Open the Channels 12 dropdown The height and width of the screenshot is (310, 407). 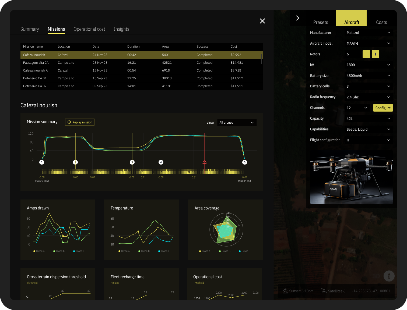[357, 108]
